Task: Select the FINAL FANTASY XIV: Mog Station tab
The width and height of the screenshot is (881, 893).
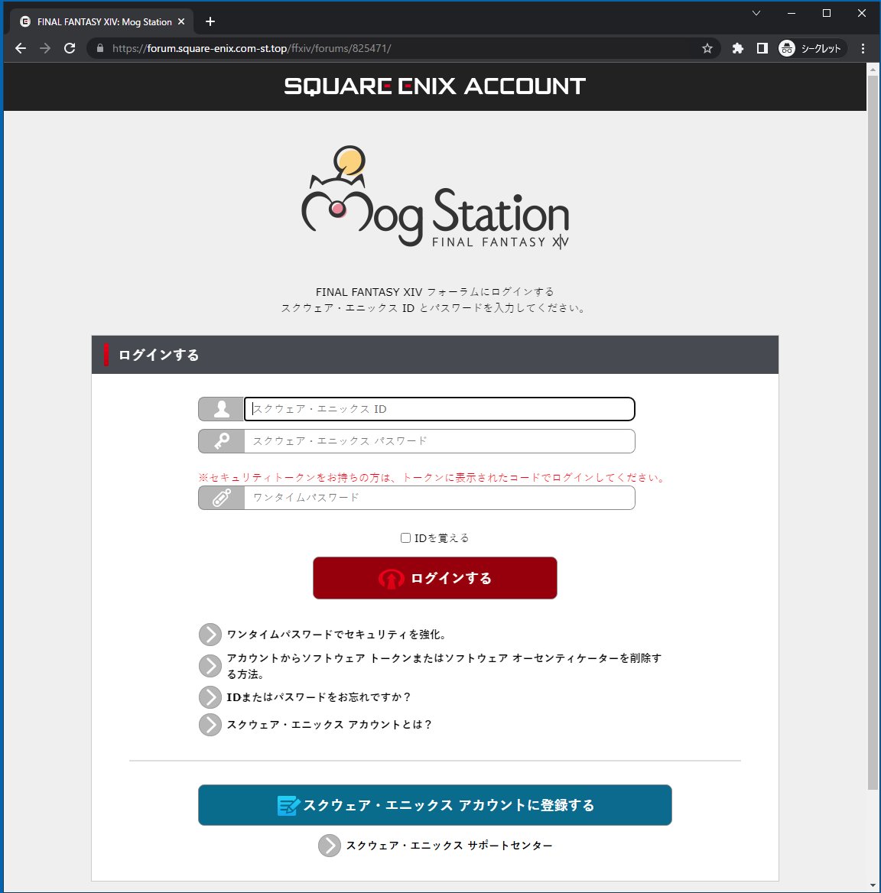Action: 102,21
